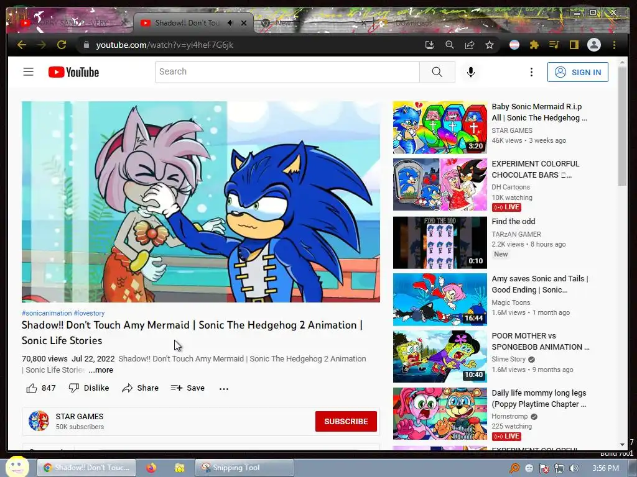Open STAR GAMES channel avatar
637x477 pixels.
pyautogui.click(x=39, y=420)
